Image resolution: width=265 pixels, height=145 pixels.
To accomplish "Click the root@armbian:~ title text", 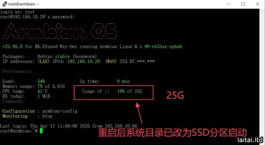I will tap(24, 4).
